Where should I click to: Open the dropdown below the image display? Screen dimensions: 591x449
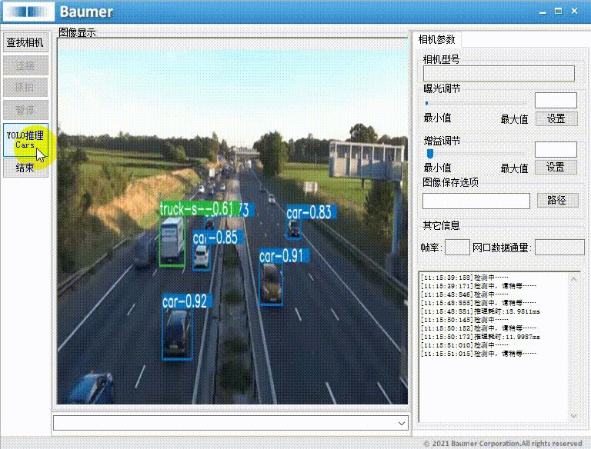(x=402, y=424)
